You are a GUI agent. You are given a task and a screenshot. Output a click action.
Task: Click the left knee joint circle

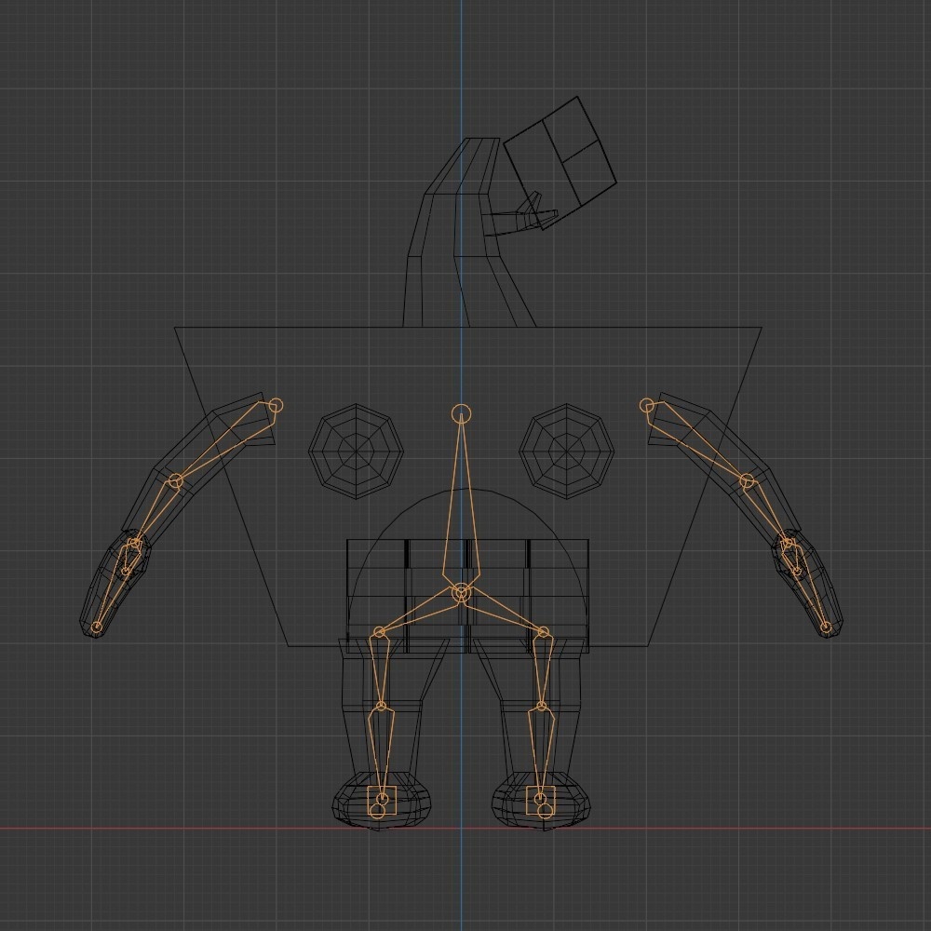[x=381, y=707]
